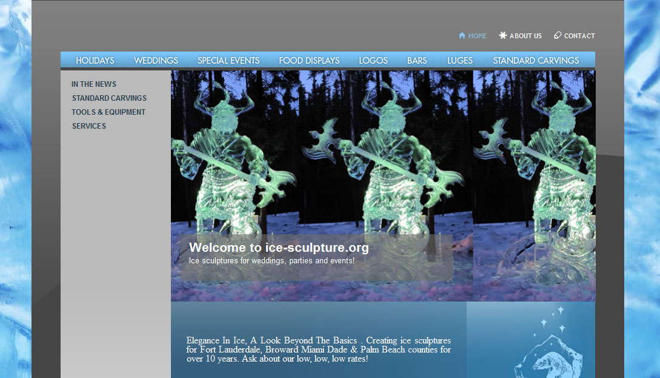660x378 pixels.
Task: Click the IN THE NEWS sidebar link
Action: pyautogui.click(x=93, y=84)
